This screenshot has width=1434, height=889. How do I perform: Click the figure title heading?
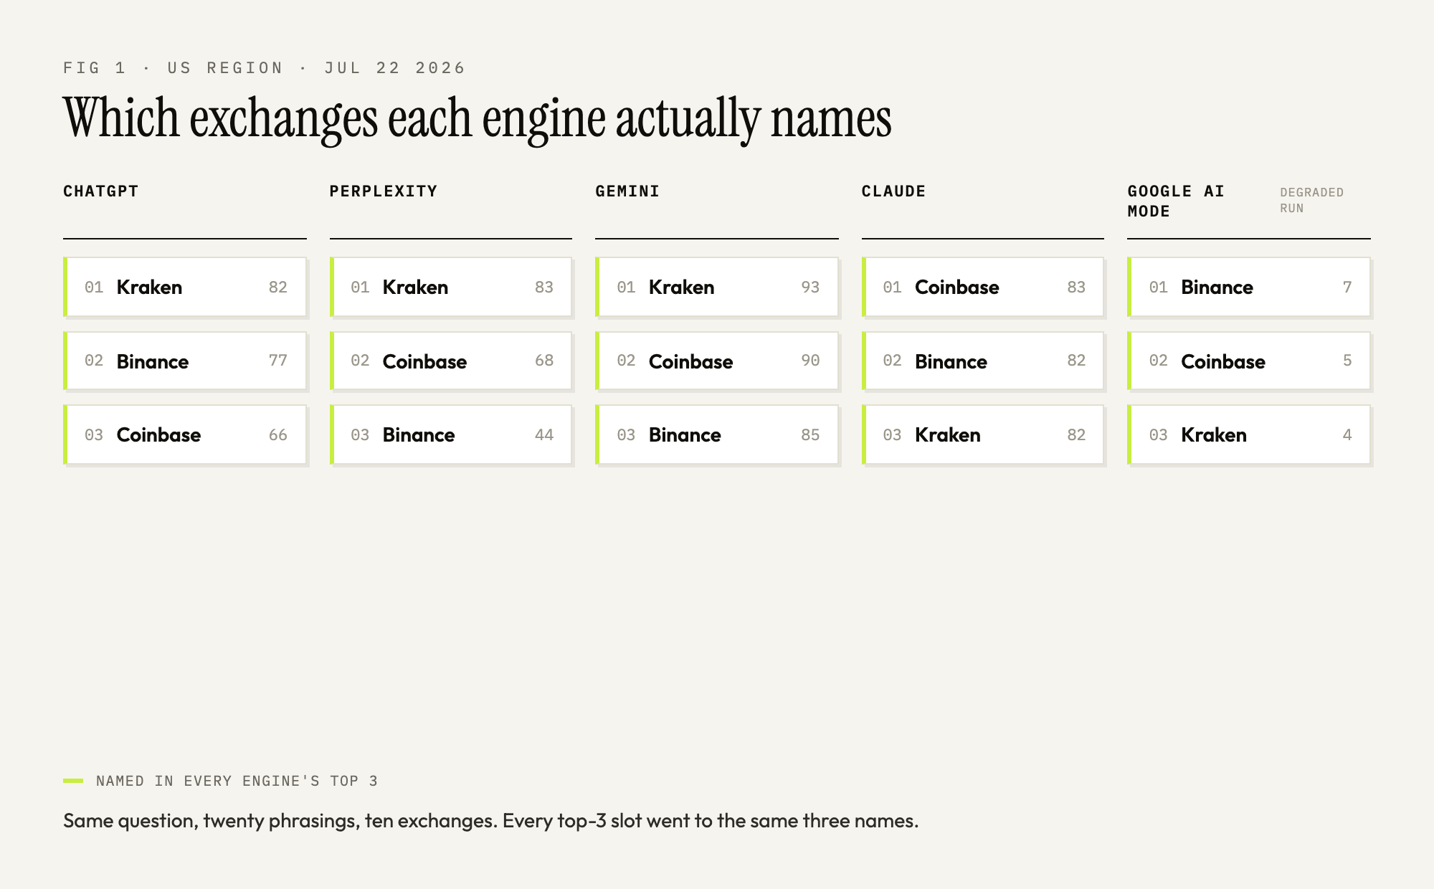(x=478, y=118)
